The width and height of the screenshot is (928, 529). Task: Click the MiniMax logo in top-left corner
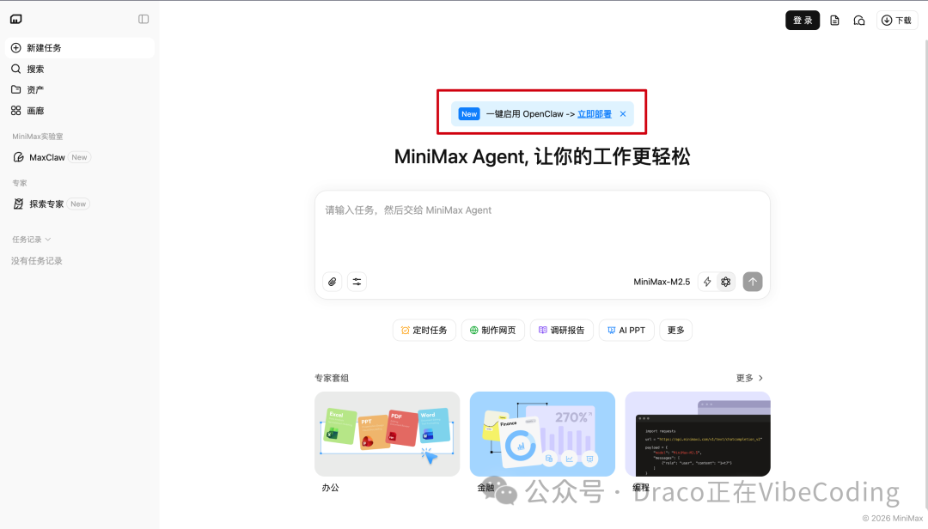tap(15, 18)
